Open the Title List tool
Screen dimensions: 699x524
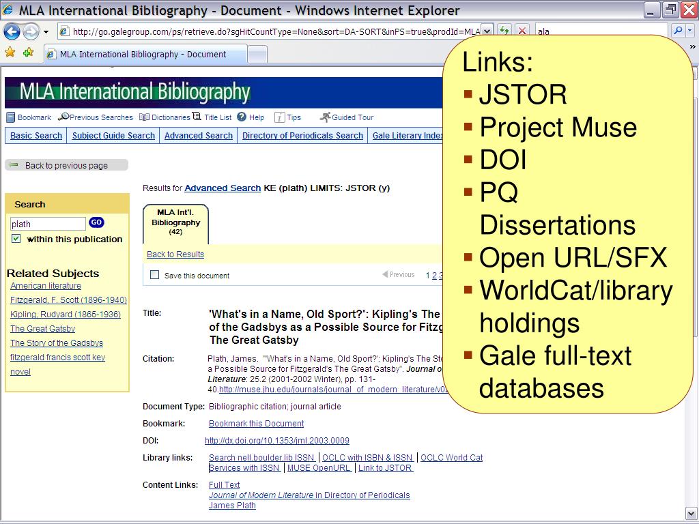point(212,117)
